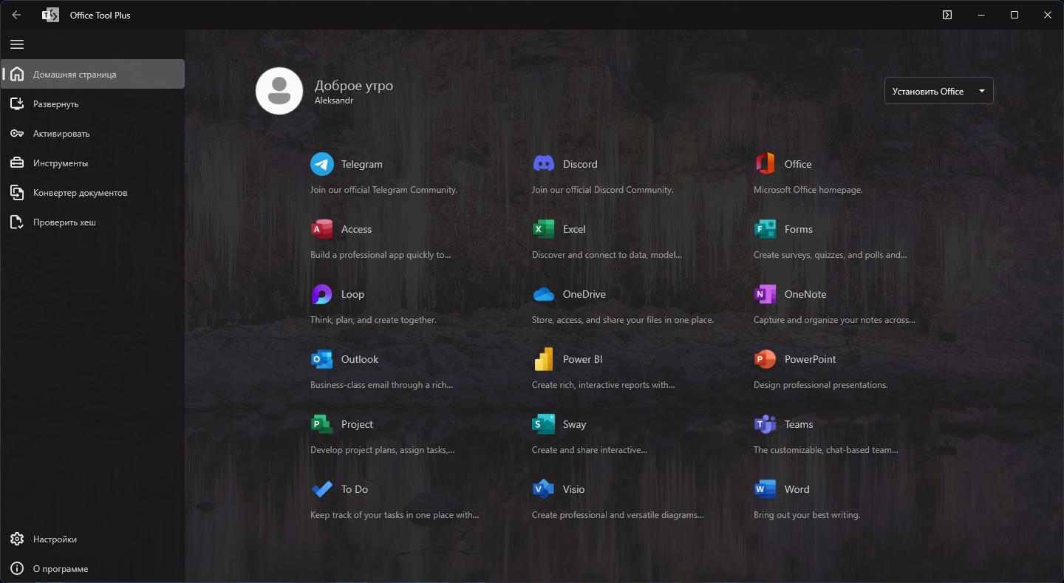Click the OneDrive title text
1064x583 pixels.
tap(584, 294)
